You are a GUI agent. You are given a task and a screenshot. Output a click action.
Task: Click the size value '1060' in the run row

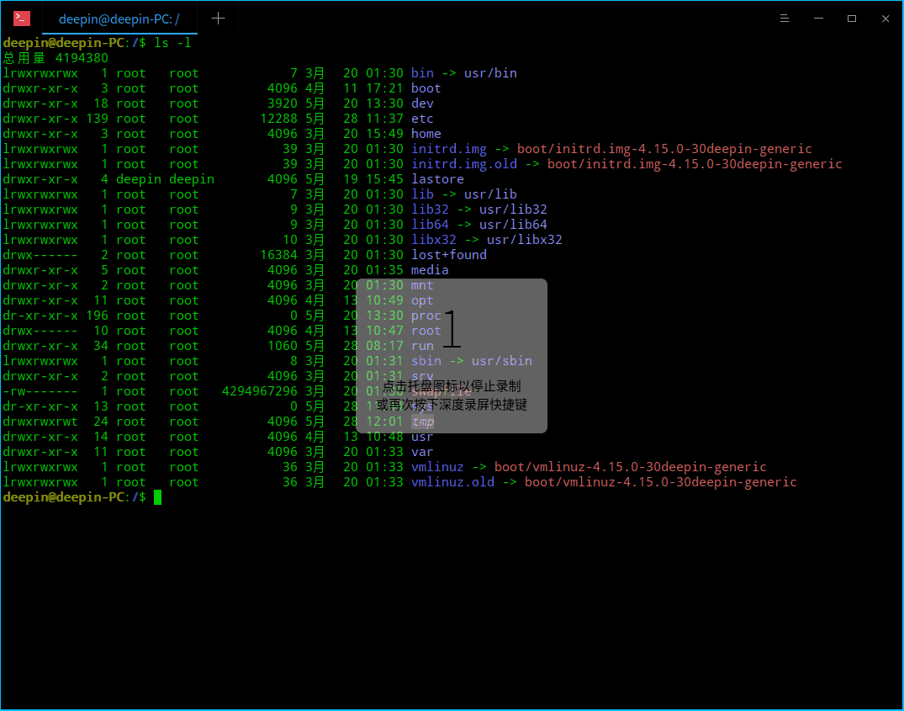click(x=283, y=346)
